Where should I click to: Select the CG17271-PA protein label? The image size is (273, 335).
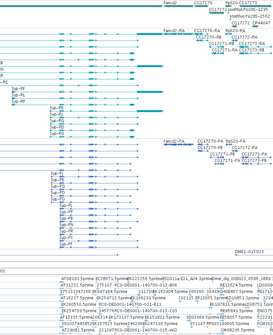coord(227,161)
